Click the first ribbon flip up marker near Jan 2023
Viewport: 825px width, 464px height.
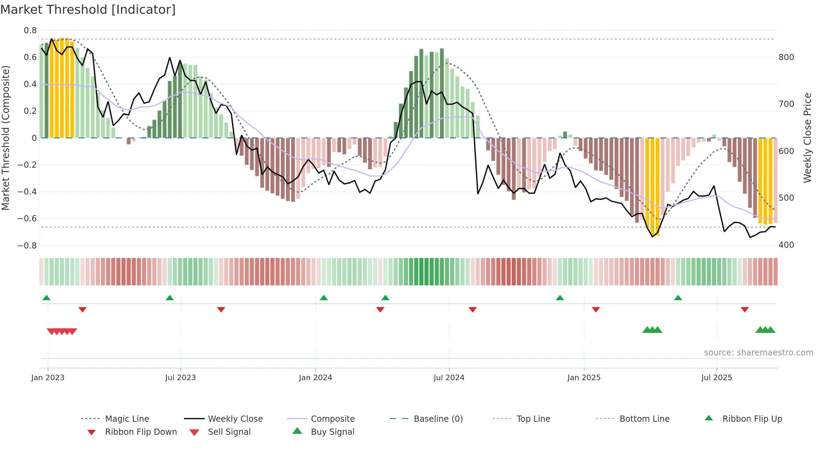46,298
